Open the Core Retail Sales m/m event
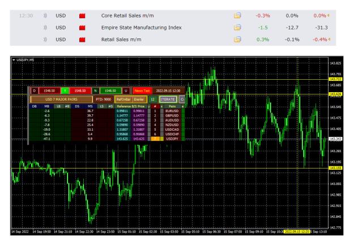The width and height of the screenshot is (354, 246). coord(127,16)
